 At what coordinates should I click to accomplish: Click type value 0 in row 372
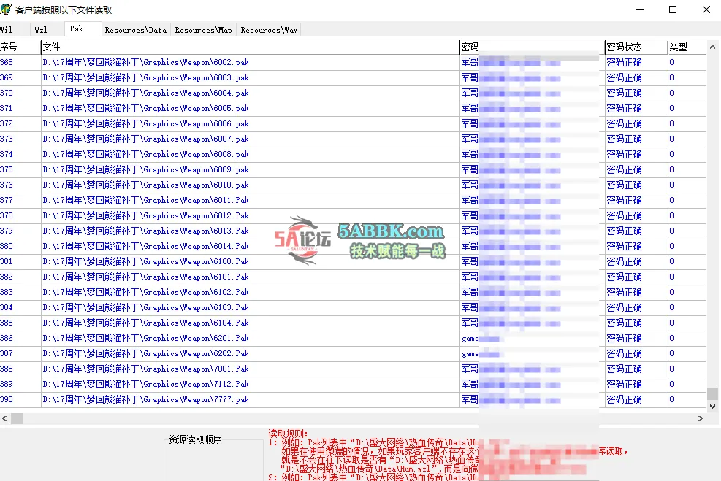coord(672,123)
